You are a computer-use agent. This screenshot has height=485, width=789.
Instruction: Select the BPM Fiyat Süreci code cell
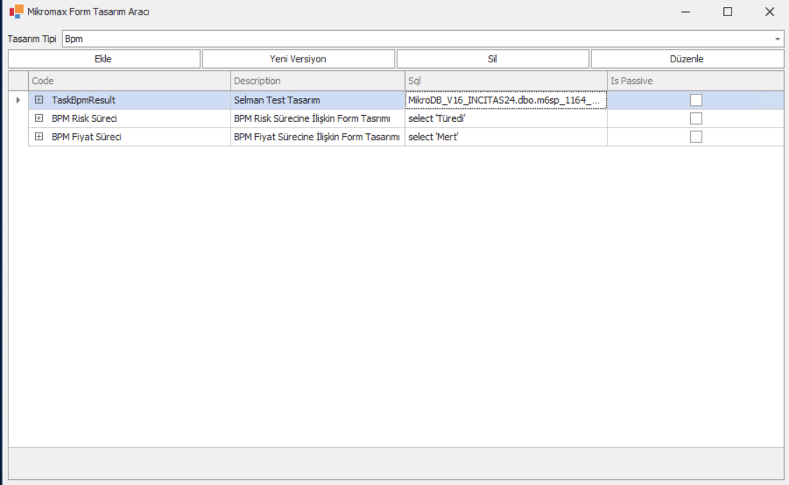pos(130,137)
